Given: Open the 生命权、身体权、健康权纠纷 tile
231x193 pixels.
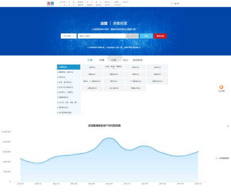Looking at the screenshot, I should point(114,67).
